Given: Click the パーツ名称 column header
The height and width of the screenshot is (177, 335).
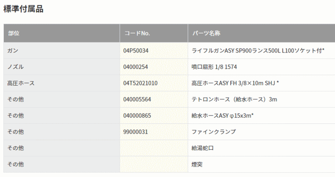Looking at the screenshot, I should tap(261, 33).
